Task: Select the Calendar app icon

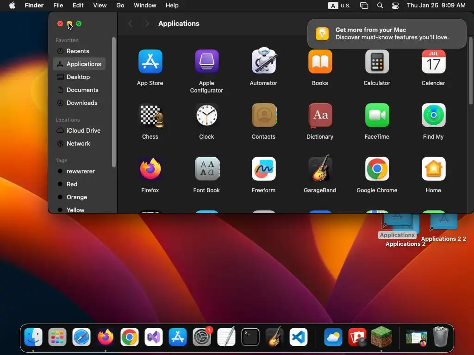Action: pos(433,61)
